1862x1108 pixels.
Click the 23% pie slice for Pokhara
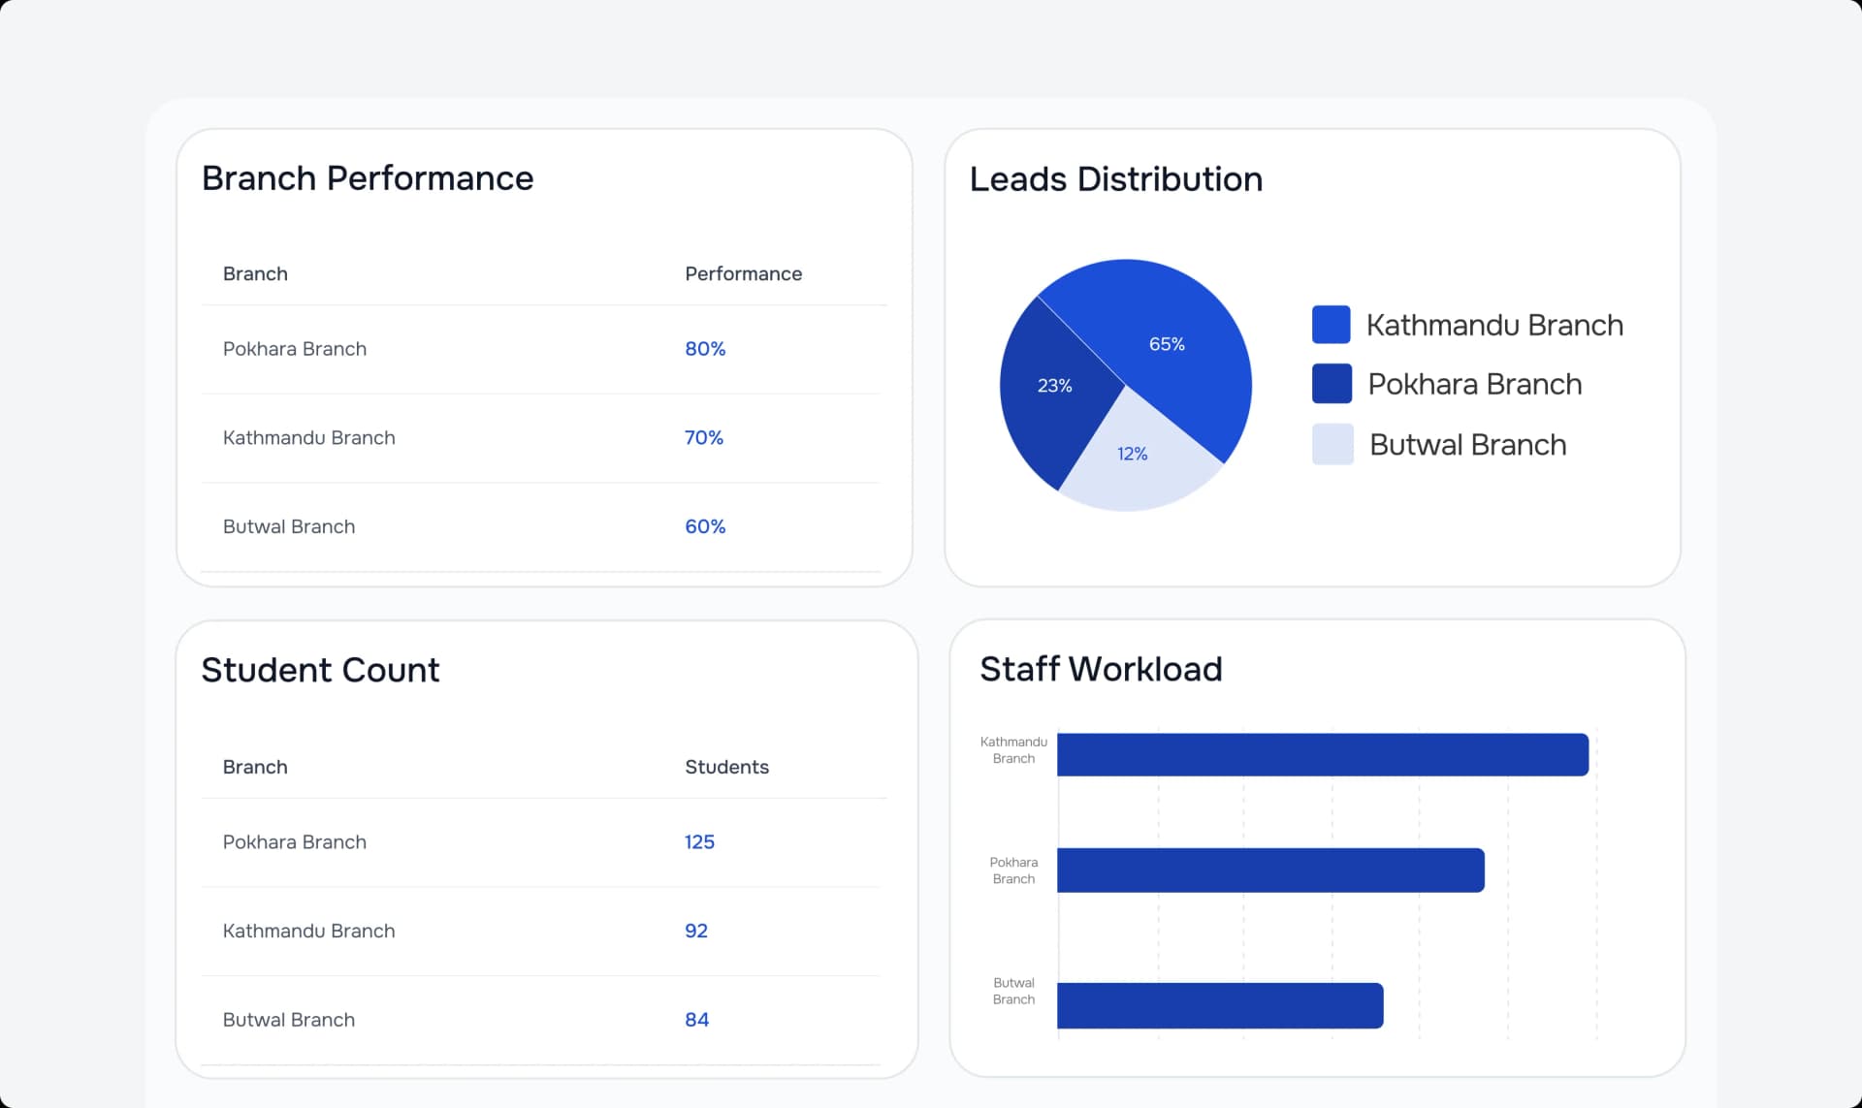coord(1055,385)
